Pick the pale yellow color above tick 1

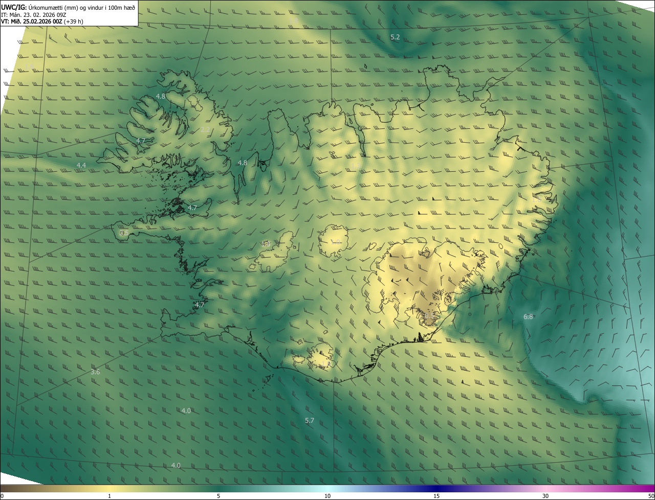coord(110,488)
